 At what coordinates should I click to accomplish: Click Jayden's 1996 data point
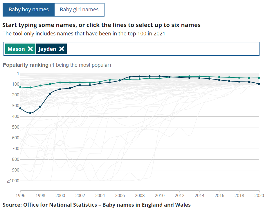(20, 108)
